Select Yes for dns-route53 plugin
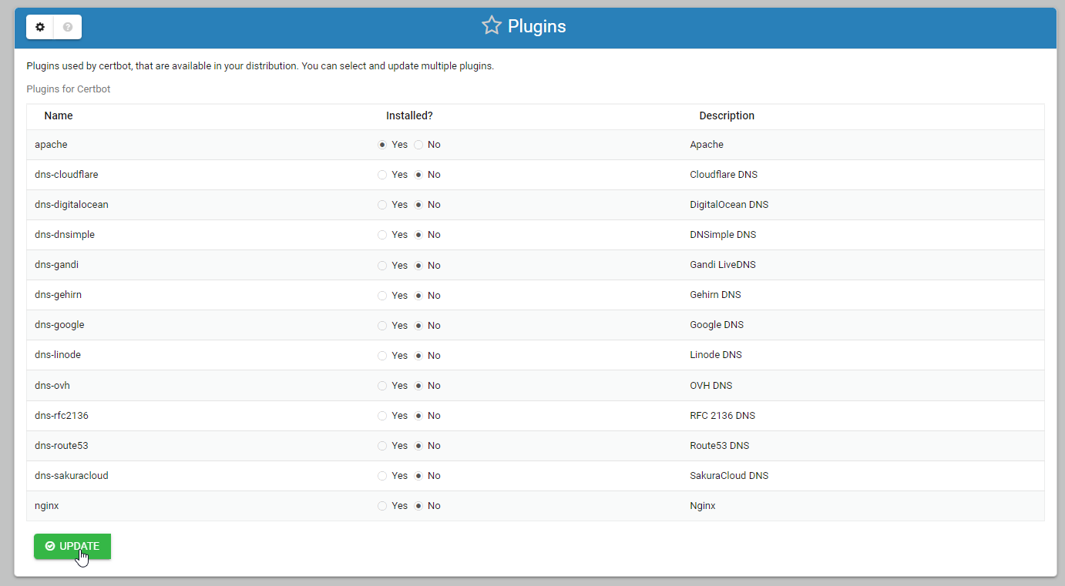This screenshot has width=1065, height=586. click(x=382, y=446)
